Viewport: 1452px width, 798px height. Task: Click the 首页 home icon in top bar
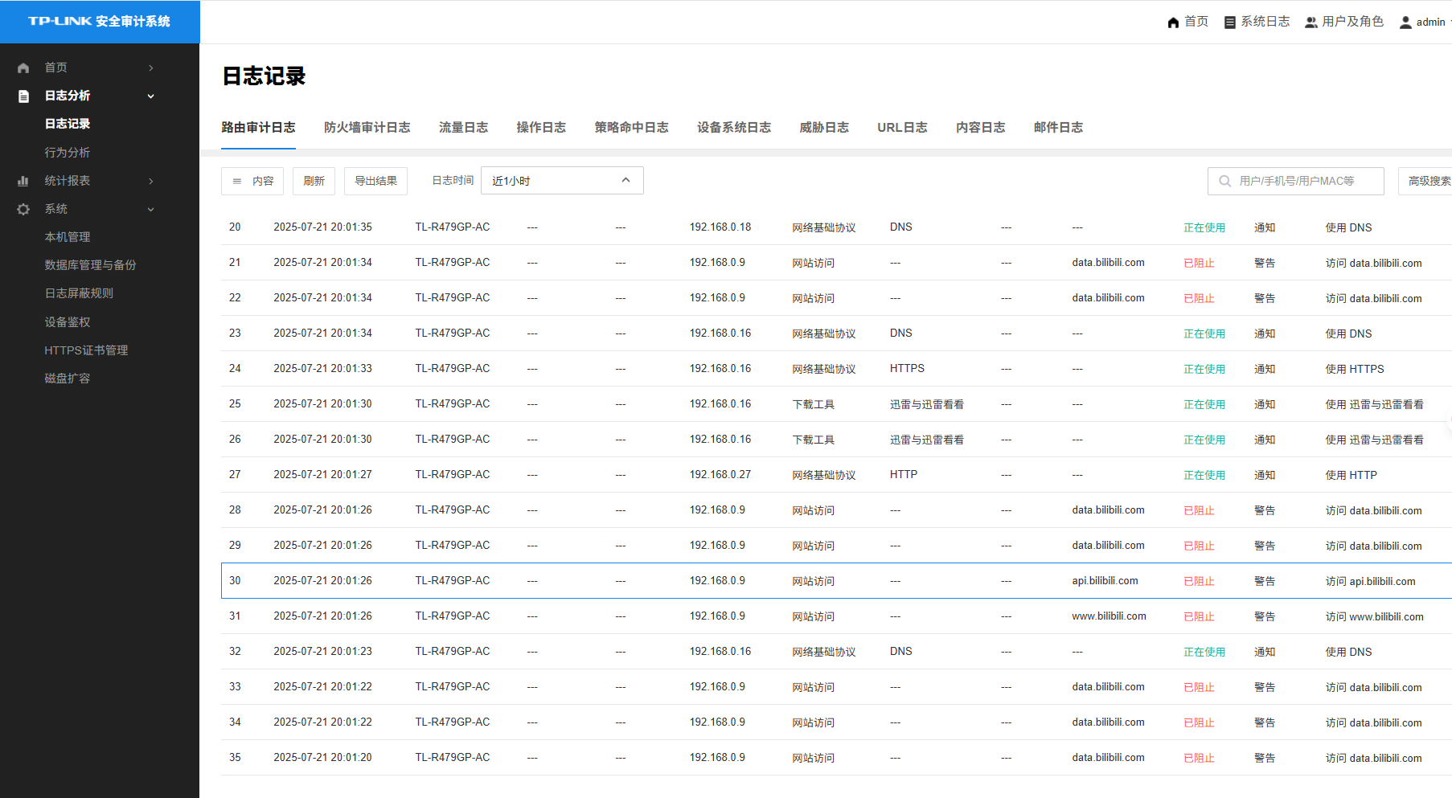coord(1173,22)
